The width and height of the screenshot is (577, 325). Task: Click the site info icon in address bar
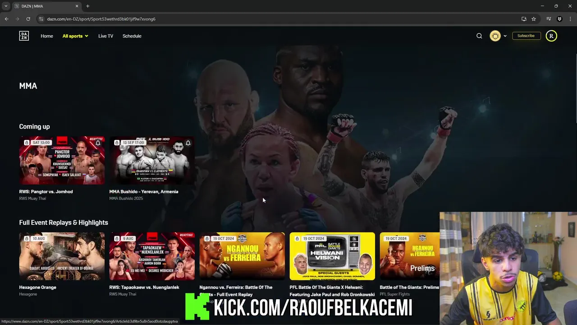tap(41, 19)
